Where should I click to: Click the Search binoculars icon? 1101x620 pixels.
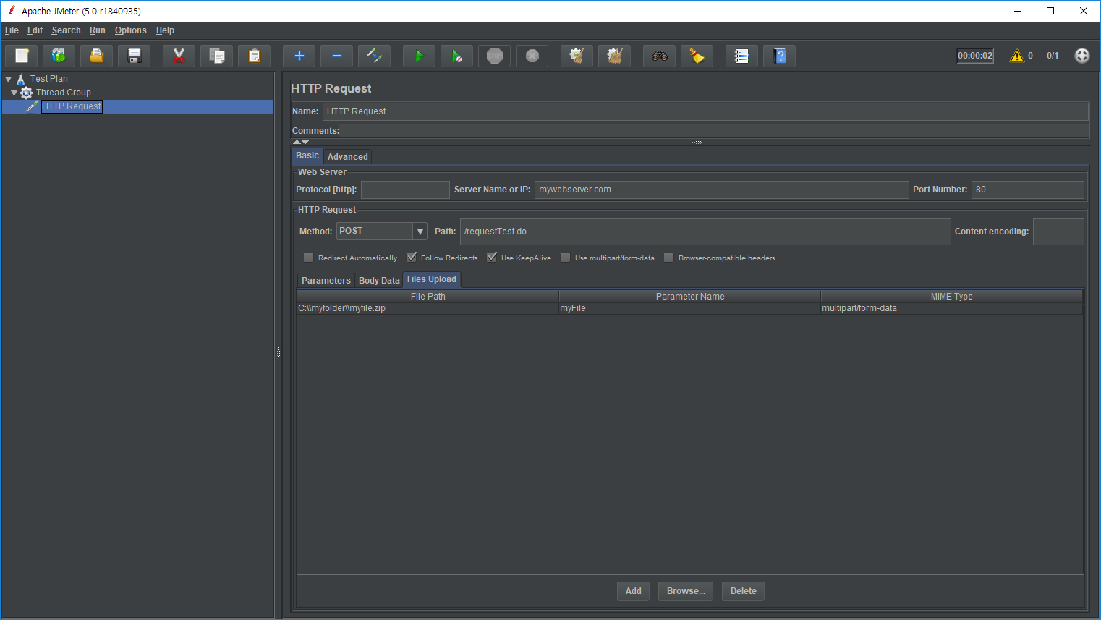[x=659, y=56]
